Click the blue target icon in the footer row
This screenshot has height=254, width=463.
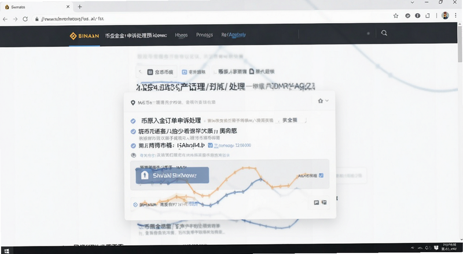click(x=135, y=204)
